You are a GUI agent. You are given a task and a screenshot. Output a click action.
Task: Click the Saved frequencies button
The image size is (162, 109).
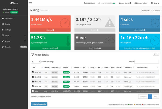(39, 104)
